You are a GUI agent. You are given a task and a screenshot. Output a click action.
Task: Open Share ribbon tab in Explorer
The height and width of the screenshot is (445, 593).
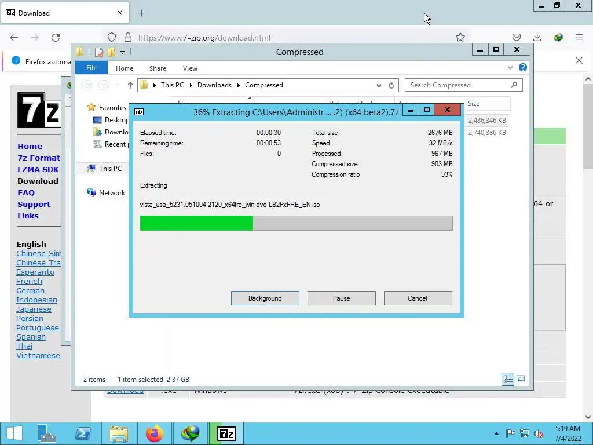(158, 68)
